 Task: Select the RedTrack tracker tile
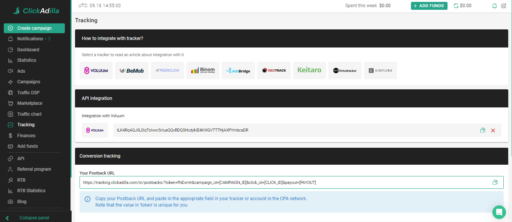(274, 70)
